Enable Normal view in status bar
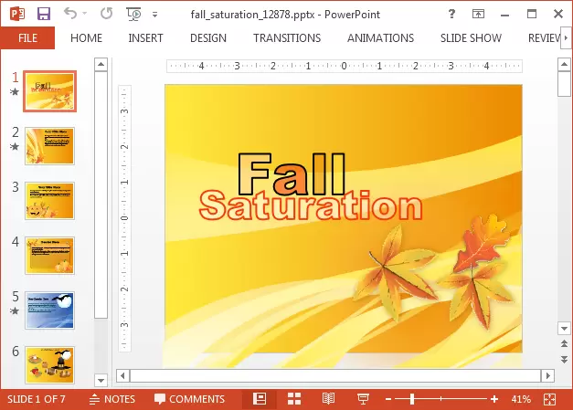 click(x=260, y=399)
